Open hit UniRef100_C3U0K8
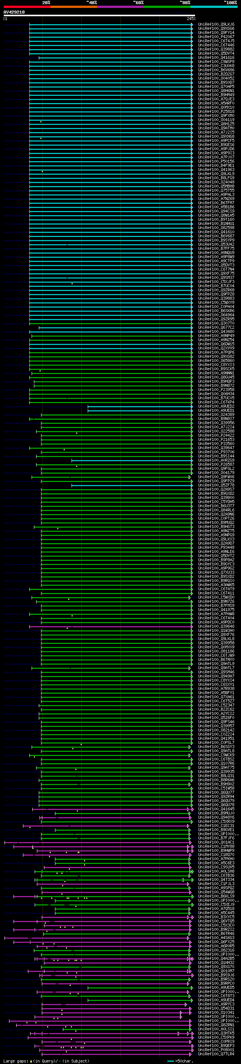This screenshot has height=1064, width=241. click(x=216, y=66)
